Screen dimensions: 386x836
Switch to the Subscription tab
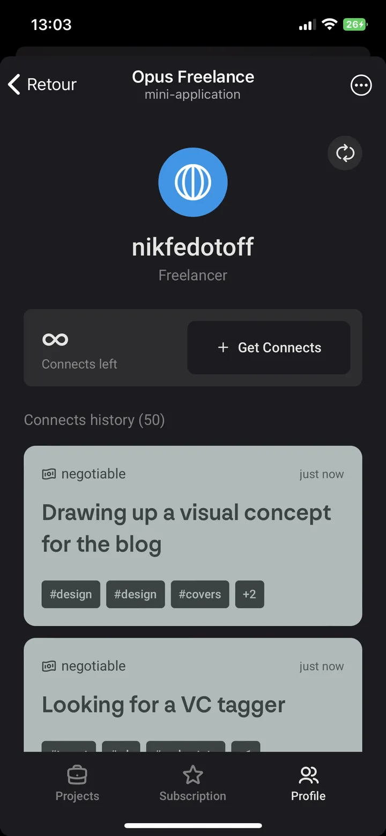tap(192, 783)
